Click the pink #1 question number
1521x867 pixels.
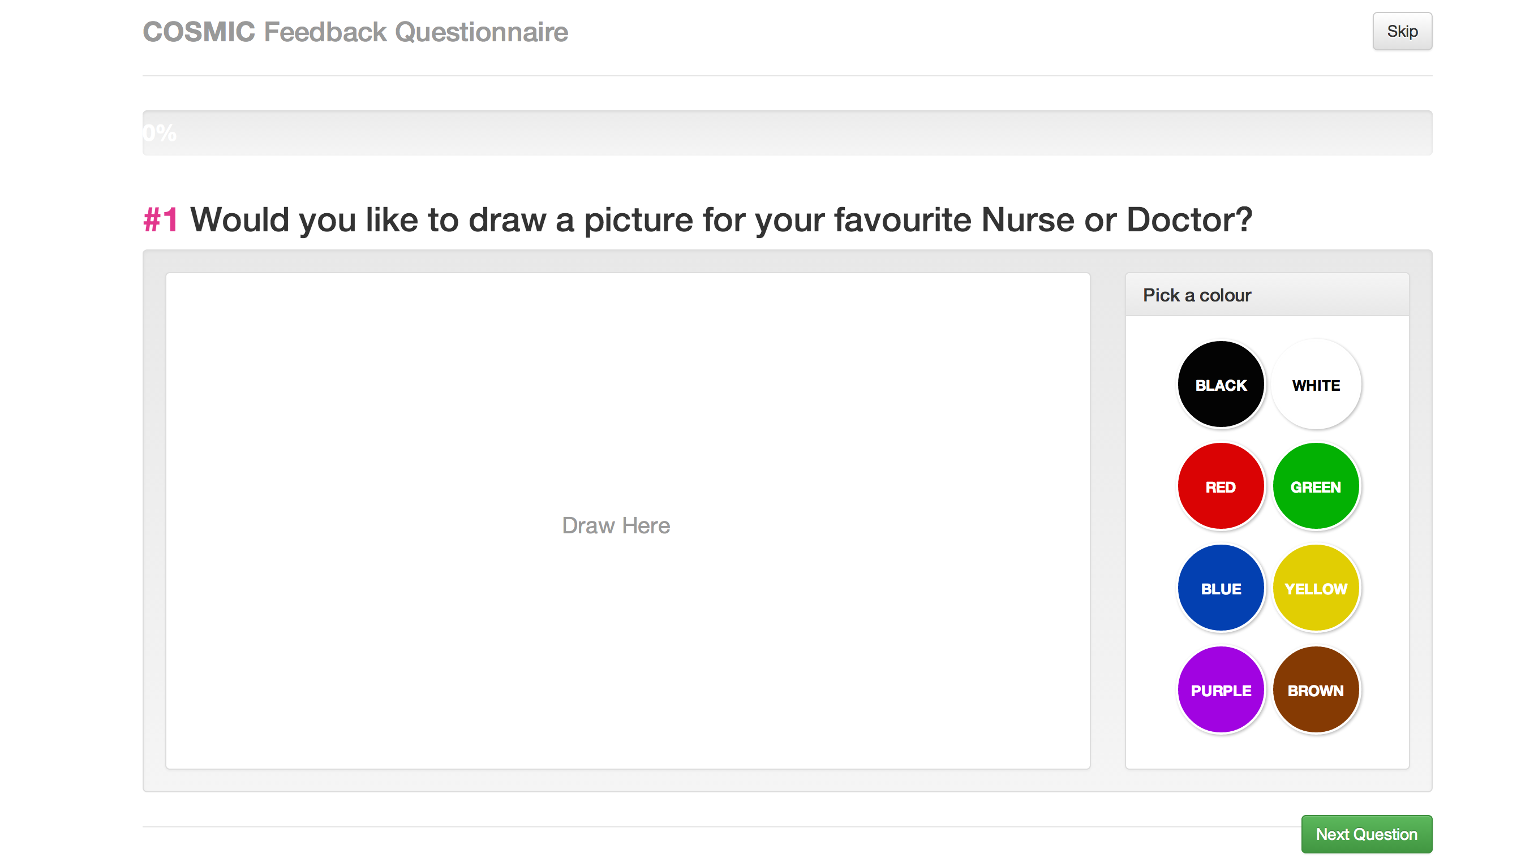coord(160,220)
